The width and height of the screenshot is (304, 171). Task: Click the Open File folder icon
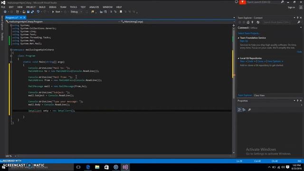24,12
